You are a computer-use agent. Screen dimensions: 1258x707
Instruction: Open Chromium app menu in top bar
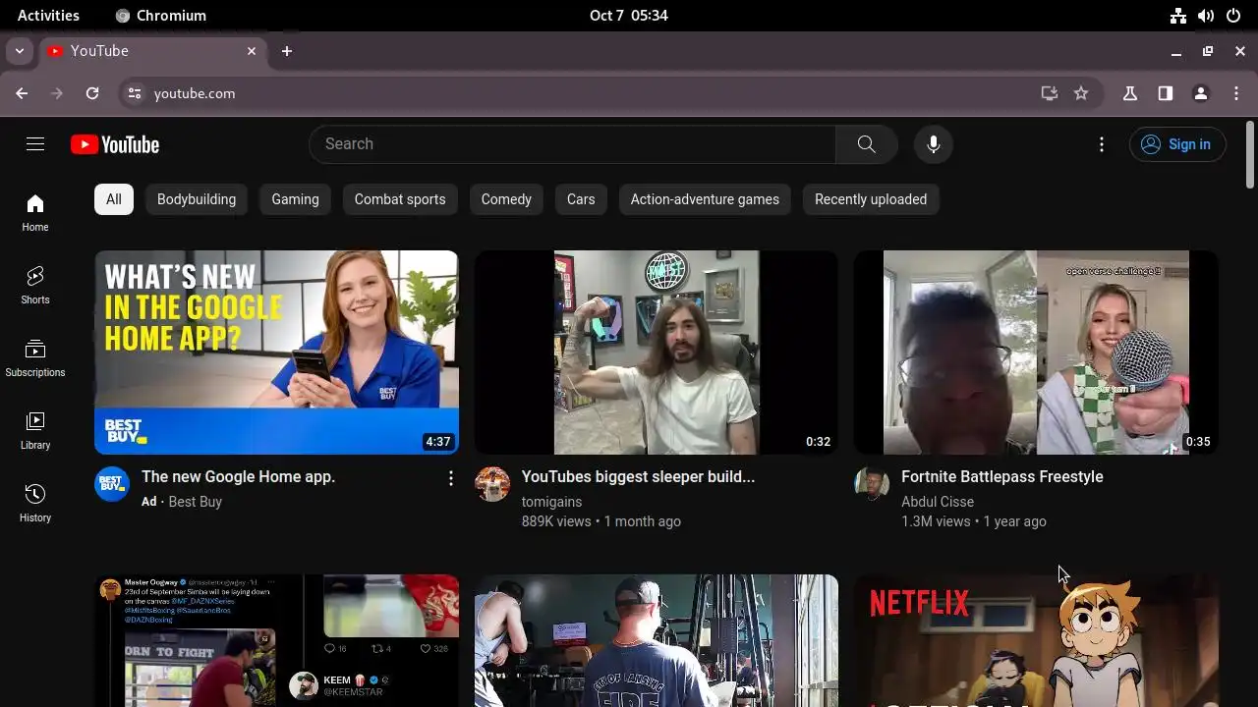(161, 16)
